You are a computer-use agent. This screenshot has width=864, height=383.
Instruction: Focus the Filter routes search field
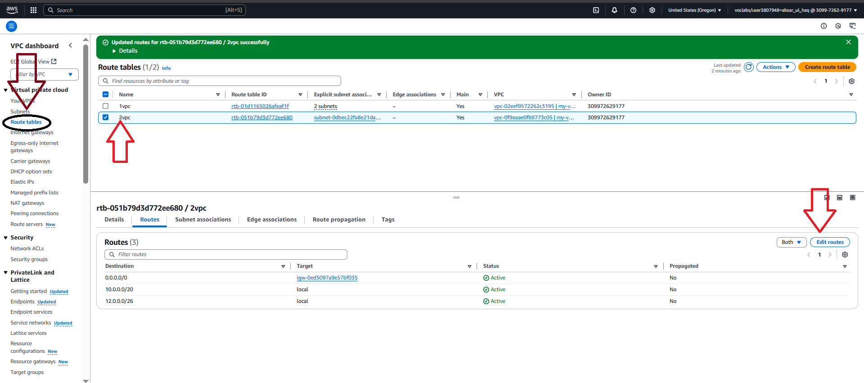coord(226,254)
